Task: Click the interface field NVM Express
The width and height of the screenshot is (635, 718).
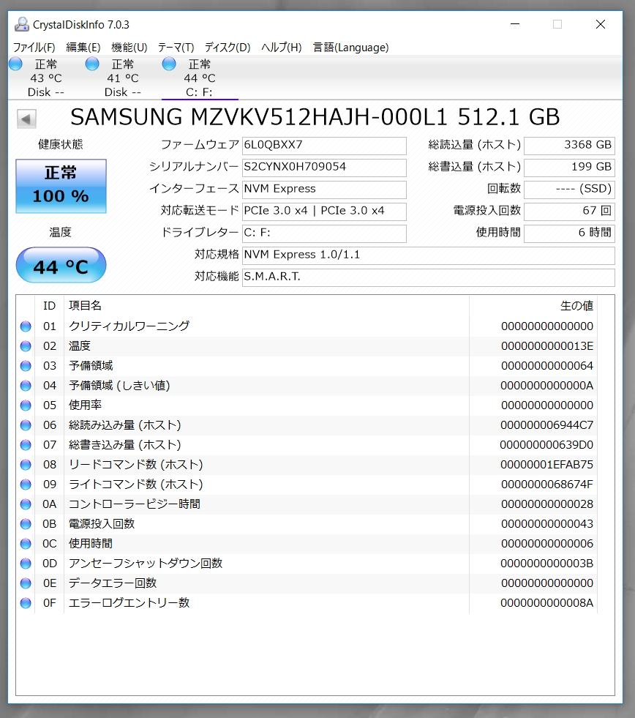Action: (x=324, y=190)
